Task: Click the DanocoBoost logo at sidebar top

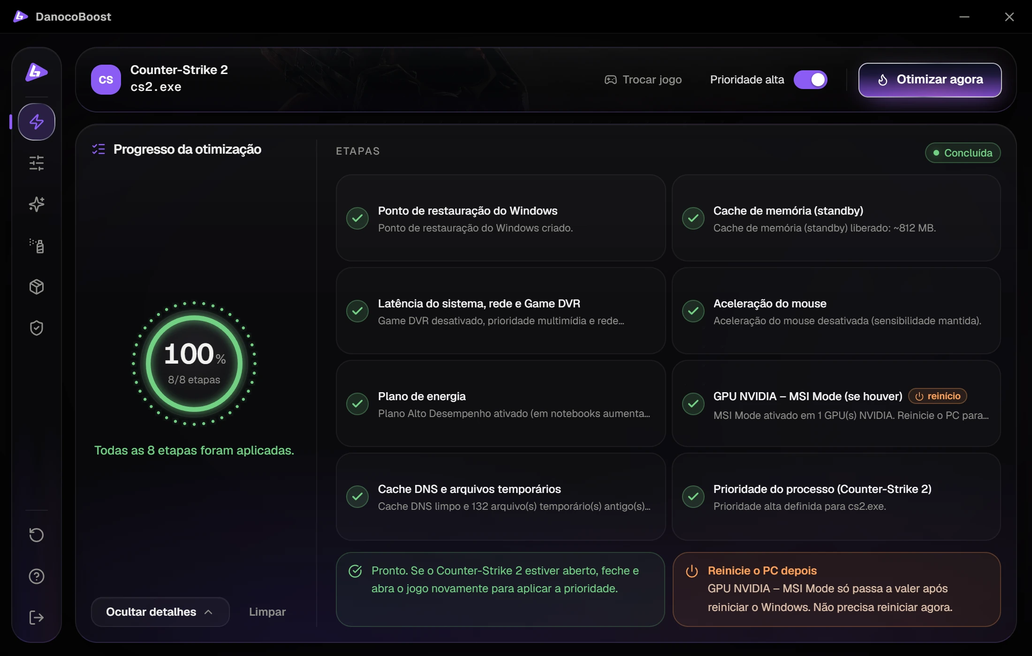Action: click(37, 72)
